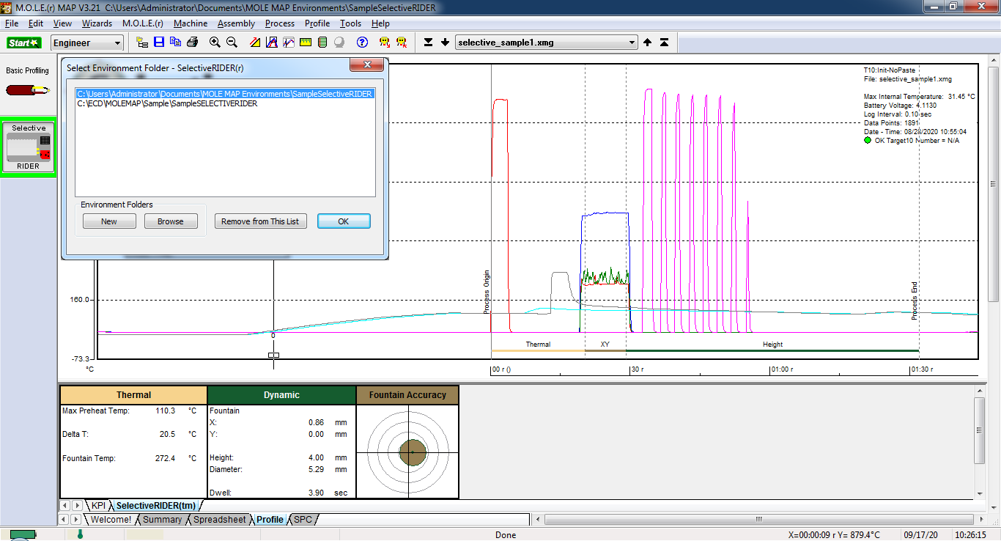This screenshot has width=1001, height=541.
Task: Open the selective_sample1.xmg file dropdown
Action: point(547,43)
